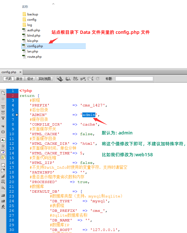Click the Indent Code icon
Viewport: 187px width, 233px height.
[x=3, y=195]
